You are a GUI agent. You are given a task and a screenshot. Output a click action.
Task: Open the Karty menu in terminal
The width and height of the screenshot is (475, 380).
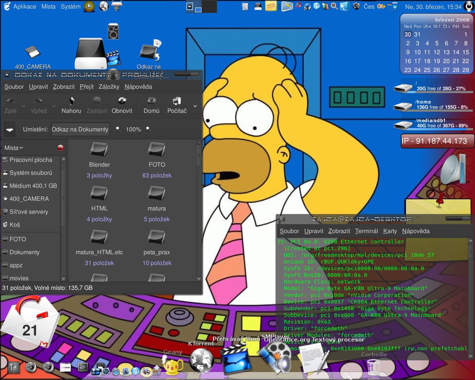click(x=390, y=231)
